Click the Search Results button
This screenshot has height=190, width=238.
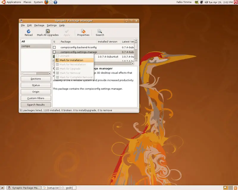(36, 105)
